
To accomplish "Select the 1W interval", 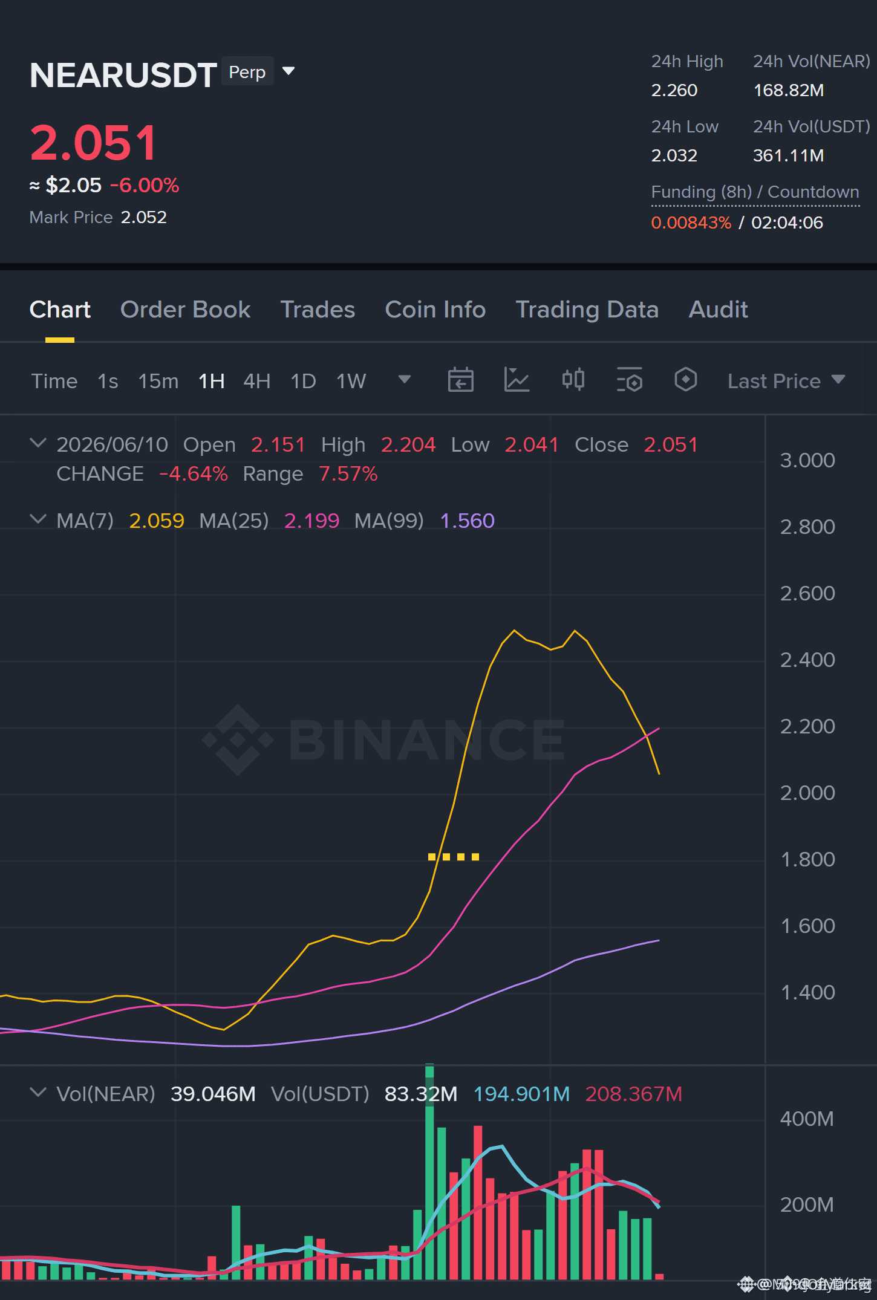I will pos(351,381).
